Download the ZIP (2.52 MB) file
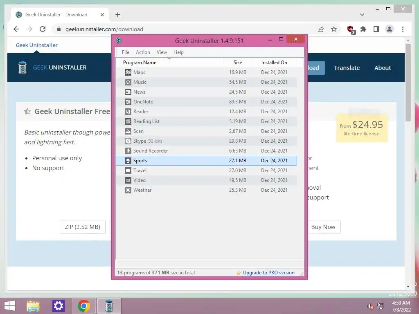The image size is (419, 314). point(83,227)
